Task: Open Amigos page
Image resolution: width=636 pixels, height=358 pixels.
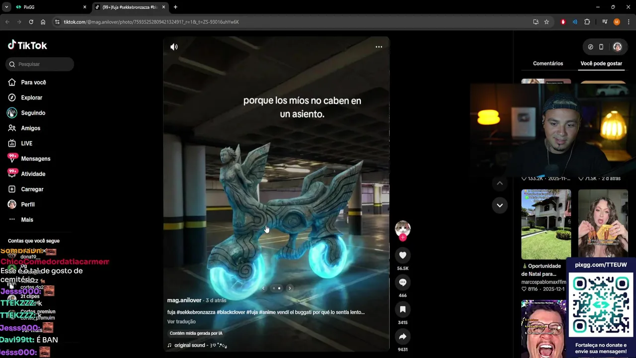Action: coord(30,128)
